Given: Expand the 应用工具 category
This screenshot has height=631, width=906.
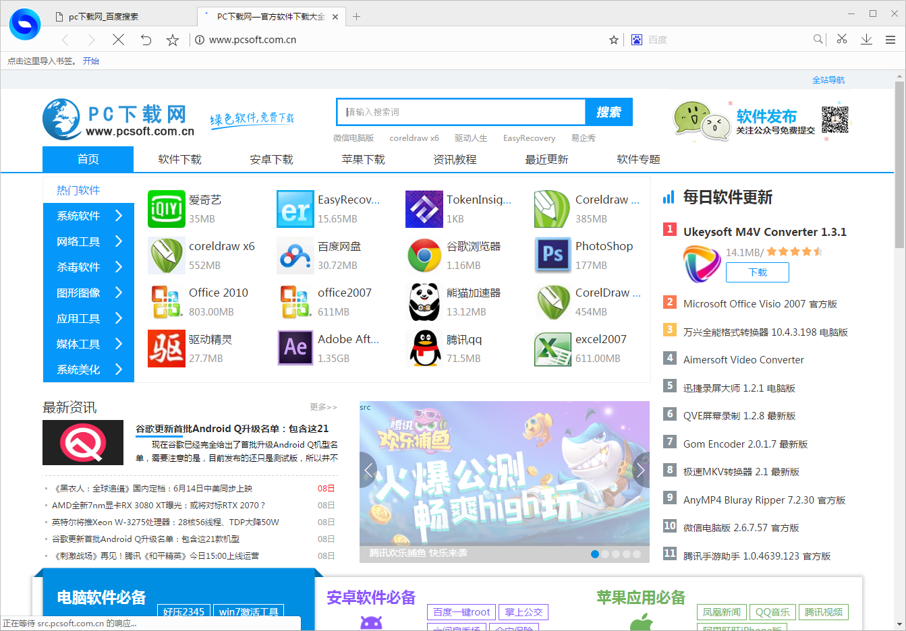Looking at the screenshot, I should tap(88, 318).
